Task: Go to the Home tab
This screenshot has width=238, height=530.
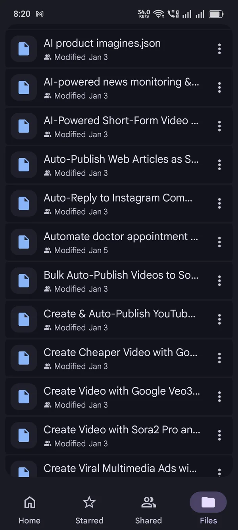Action: click(x=30, y=509)
